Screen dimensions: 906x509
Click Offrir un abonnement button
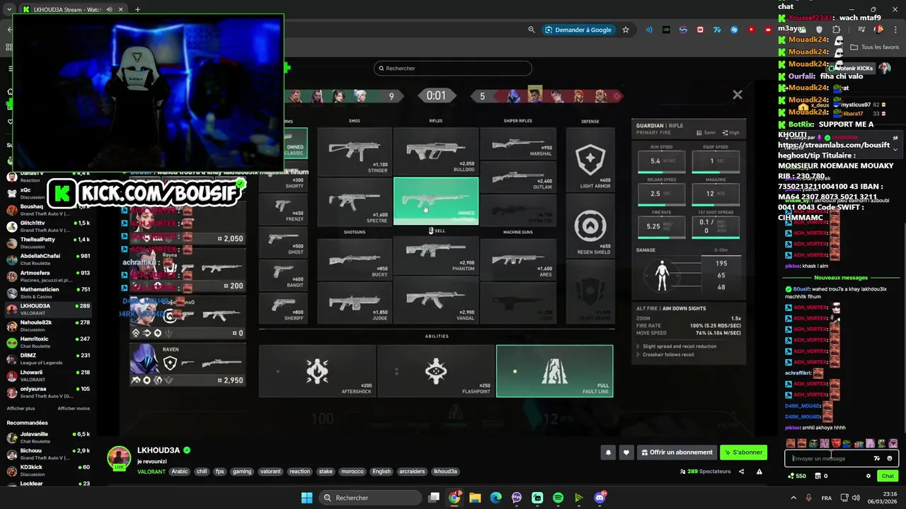675,452
